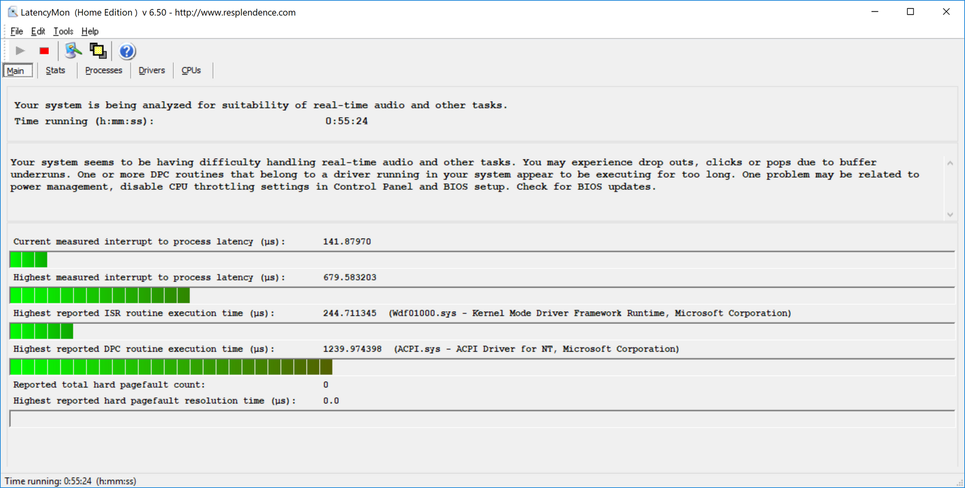Viewport: 965px width, 488px height.
Task: Click the highest ISR execution time bar
Action: click(482, 331)
